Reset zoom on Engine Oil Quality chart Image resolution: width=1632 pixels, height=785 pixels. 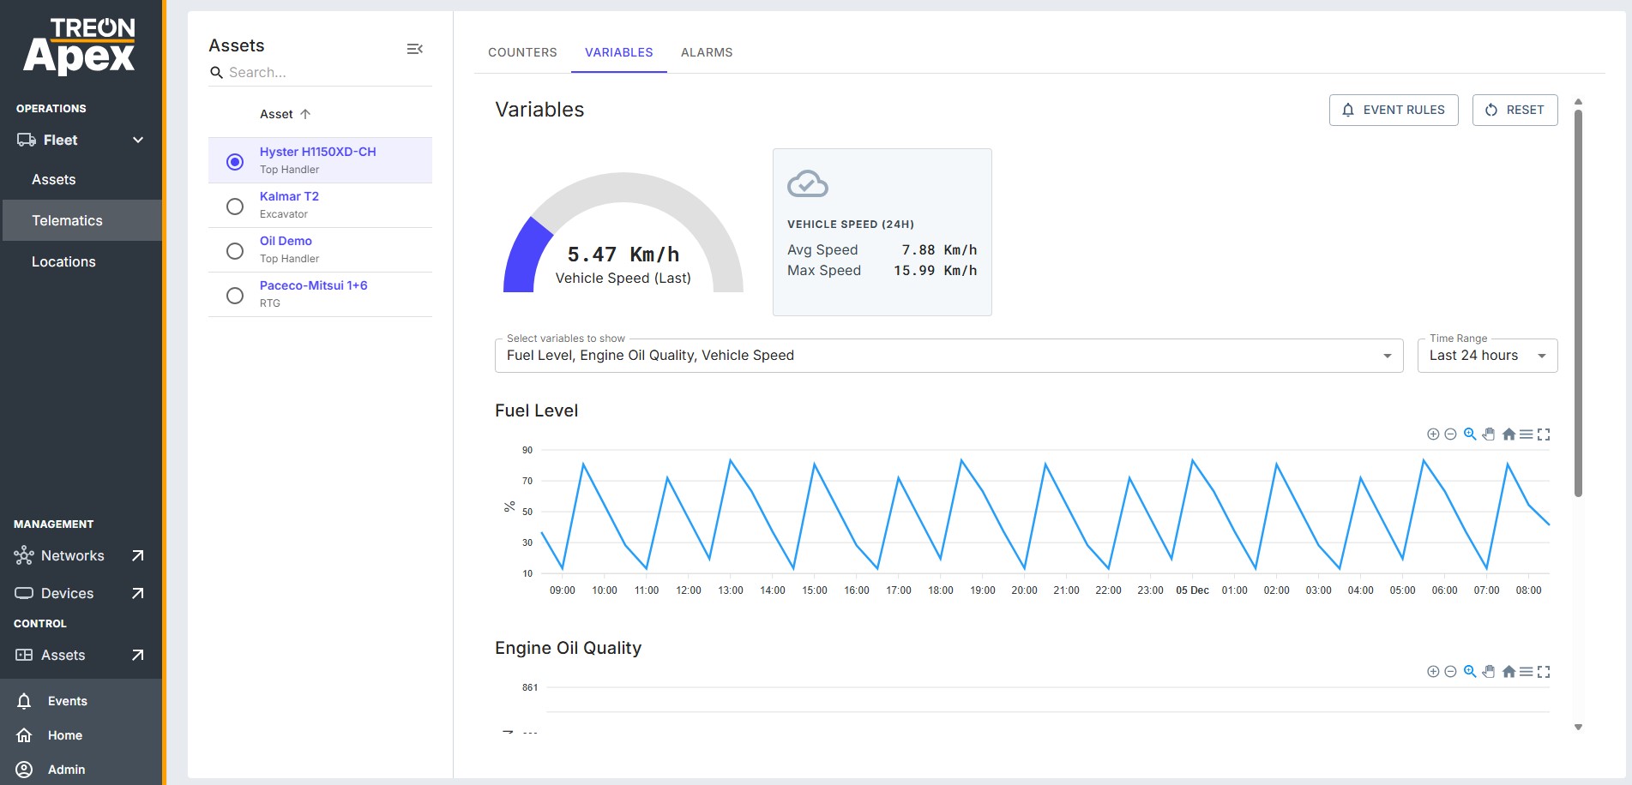tap(1509, 672)
